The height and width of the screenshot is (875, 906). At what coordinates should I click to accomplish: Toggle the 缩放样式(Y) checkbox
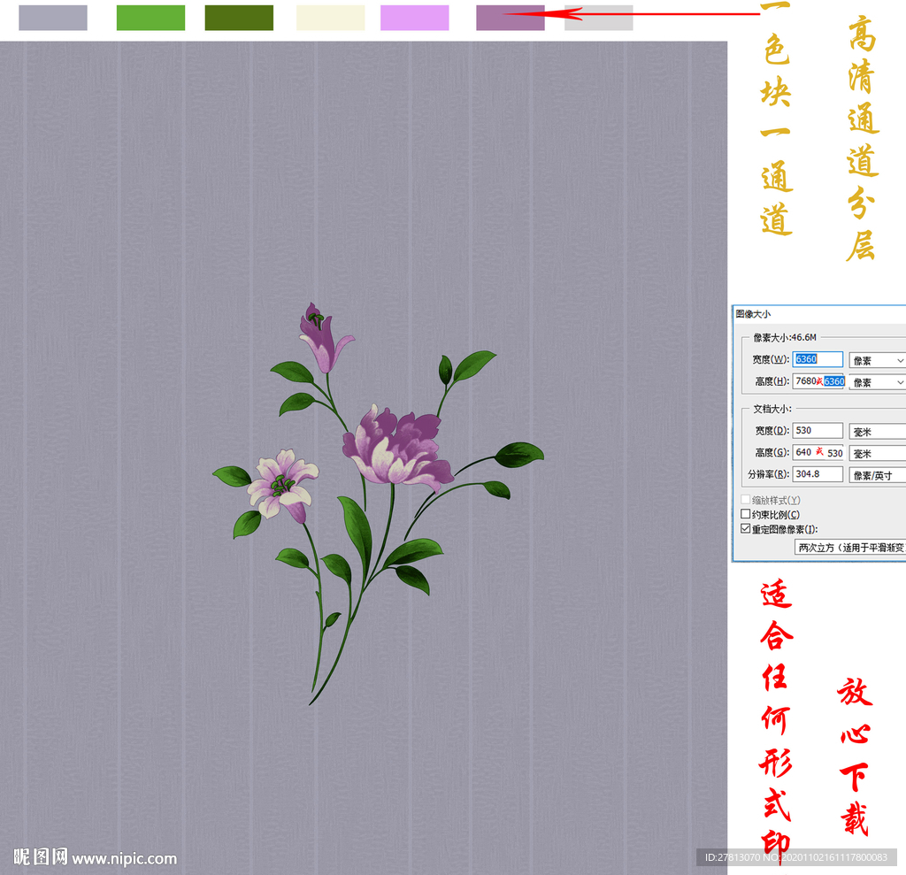(745, 499)
